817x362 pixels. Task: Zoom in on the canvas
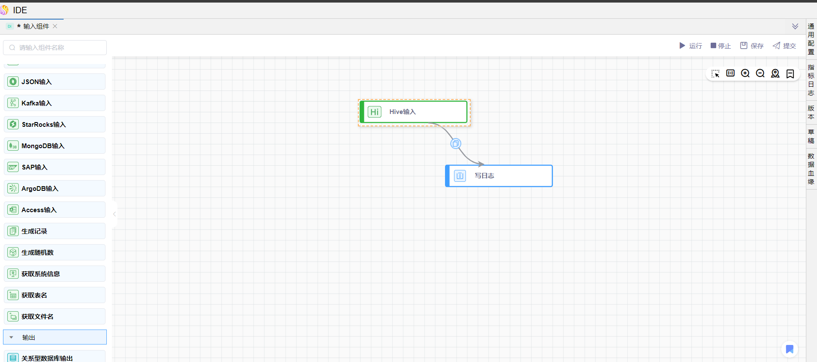(745, 73)
